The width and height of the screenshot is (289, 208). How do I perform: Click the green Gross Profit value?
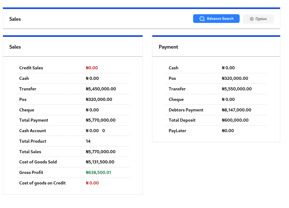[x=98, y=172]
